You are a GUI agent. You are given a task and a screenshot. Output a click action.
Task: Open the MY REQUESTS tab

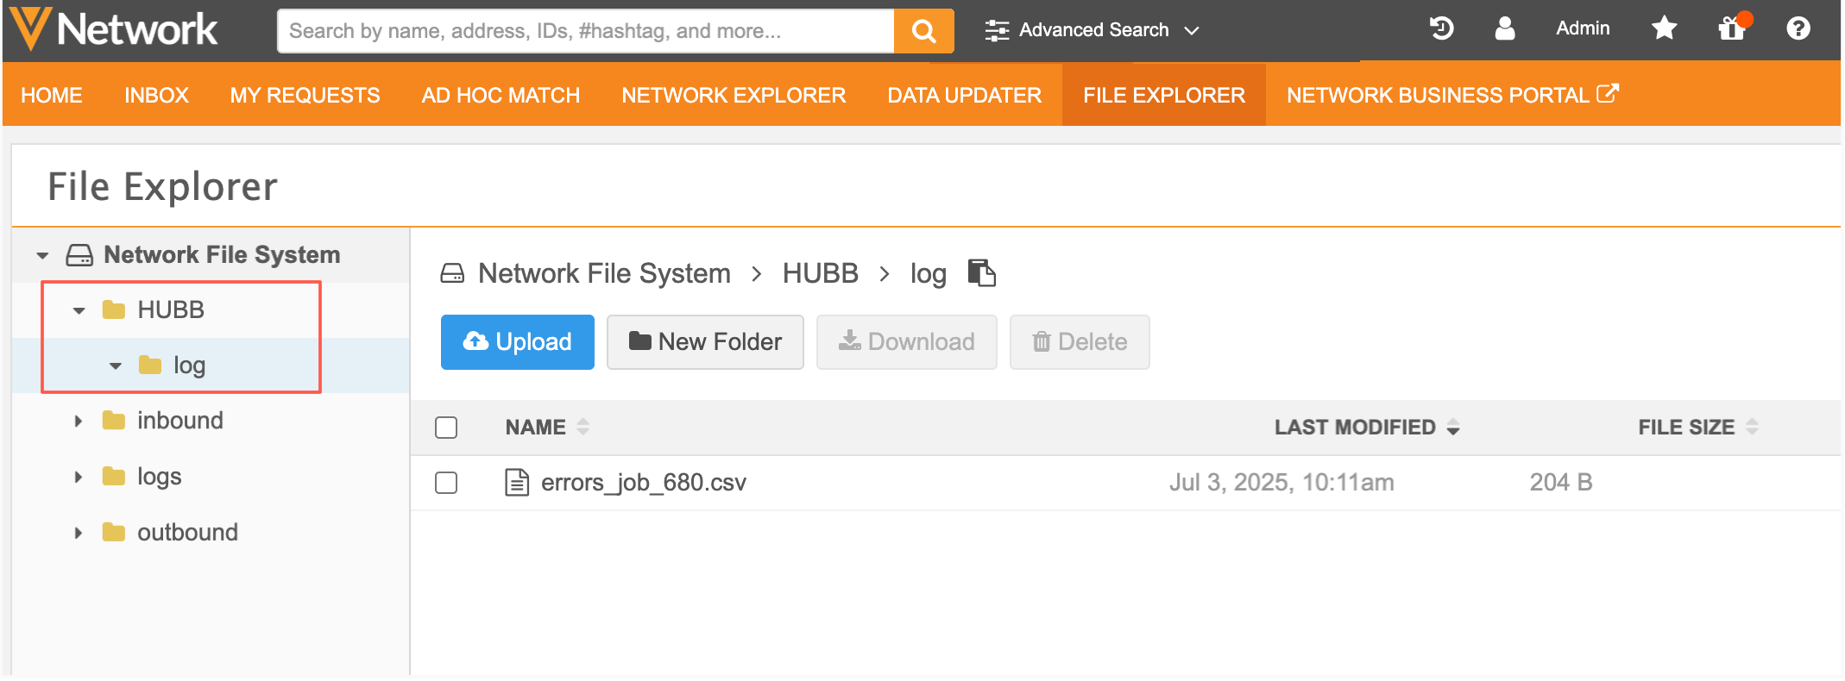pyautogui.click(x=305, y=95)
